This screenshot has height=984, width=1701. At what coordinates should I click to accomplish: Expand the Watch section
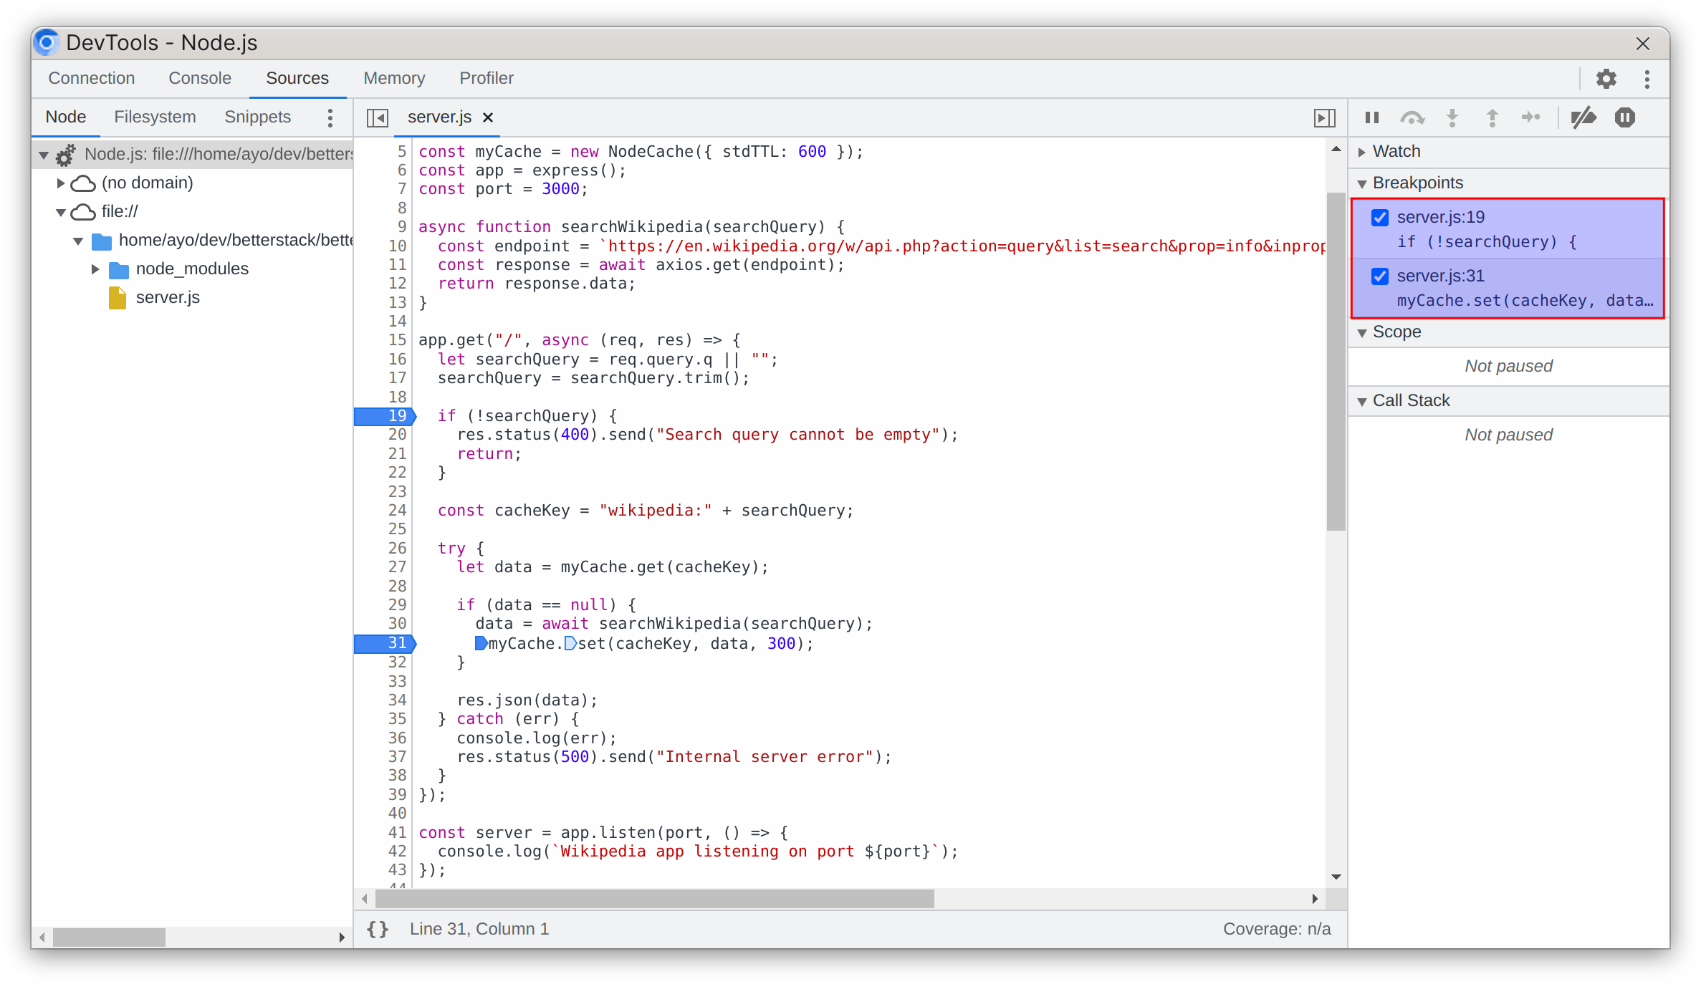click(x=1362, y=151)
